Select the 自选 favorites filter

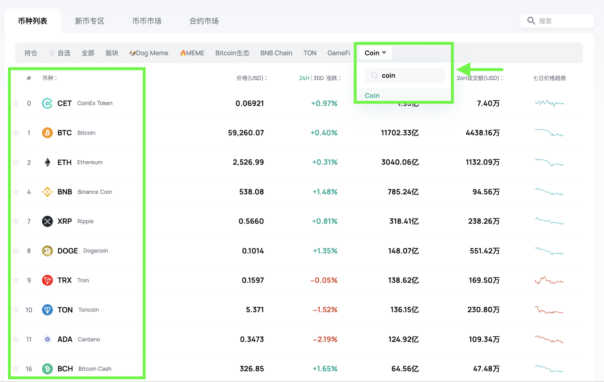pyautogui.click(x=60, y=53)
